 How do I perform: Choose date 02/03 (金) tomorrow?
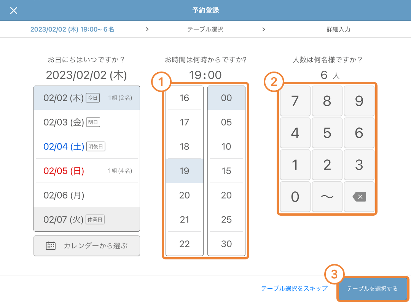[x=87, y=122]
